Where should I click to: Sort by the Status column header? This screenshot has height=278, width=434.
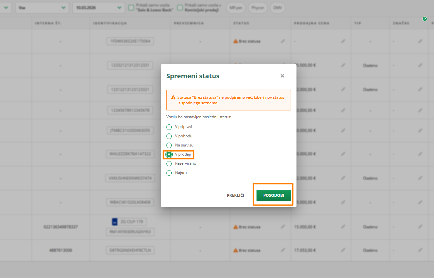(241, 23)
